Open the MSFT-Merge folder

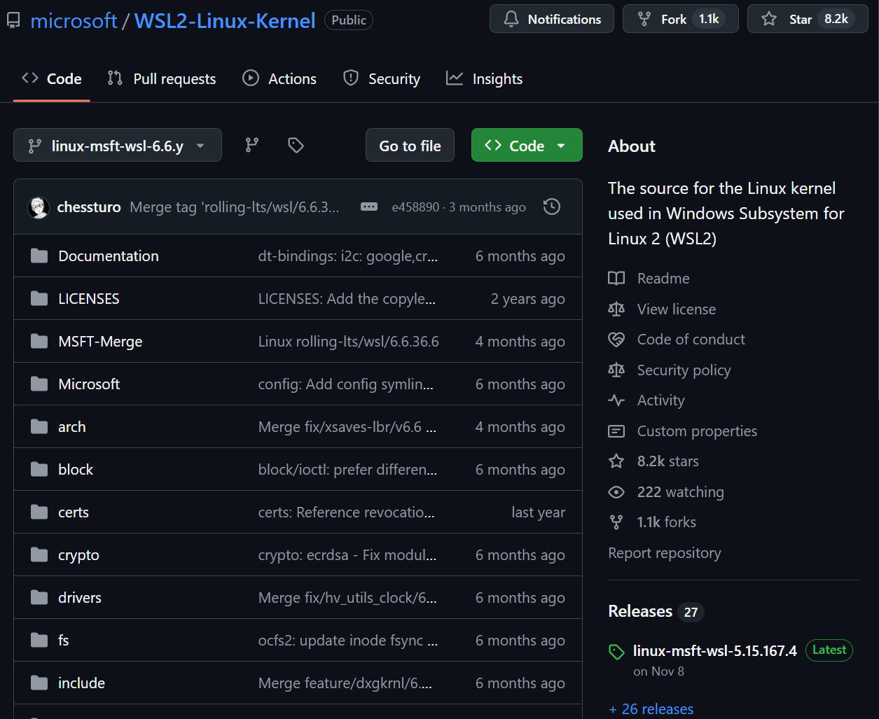coord(100,342)
